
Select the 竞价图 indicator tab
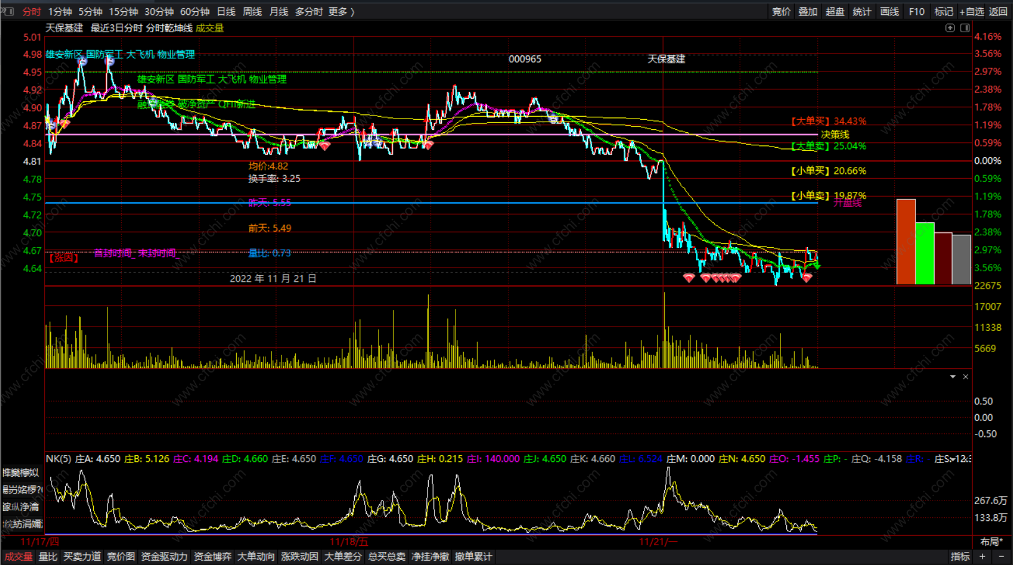(121, 557)
